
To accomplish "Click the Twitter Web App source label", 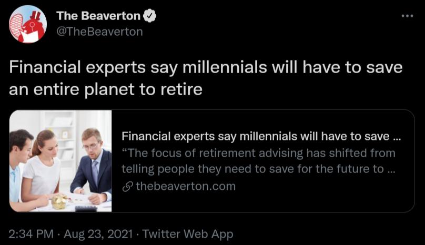I will (188, 234).
